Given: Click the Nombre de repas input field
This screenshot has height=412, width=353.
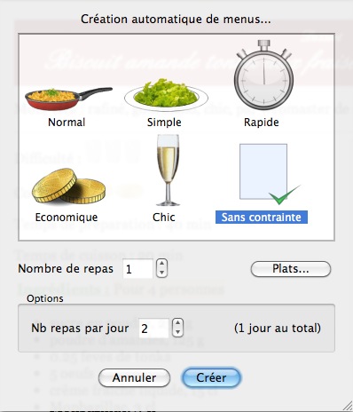Looking at the screenshot, I should 137,269.
